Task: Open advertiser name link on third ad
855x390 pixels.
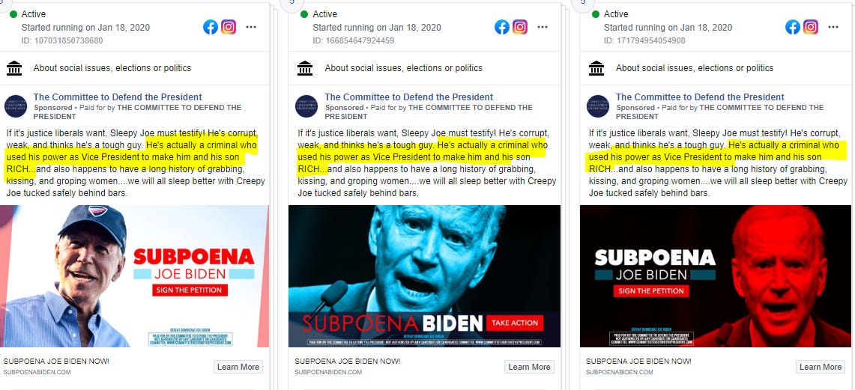Action: [x=700, y=97]
